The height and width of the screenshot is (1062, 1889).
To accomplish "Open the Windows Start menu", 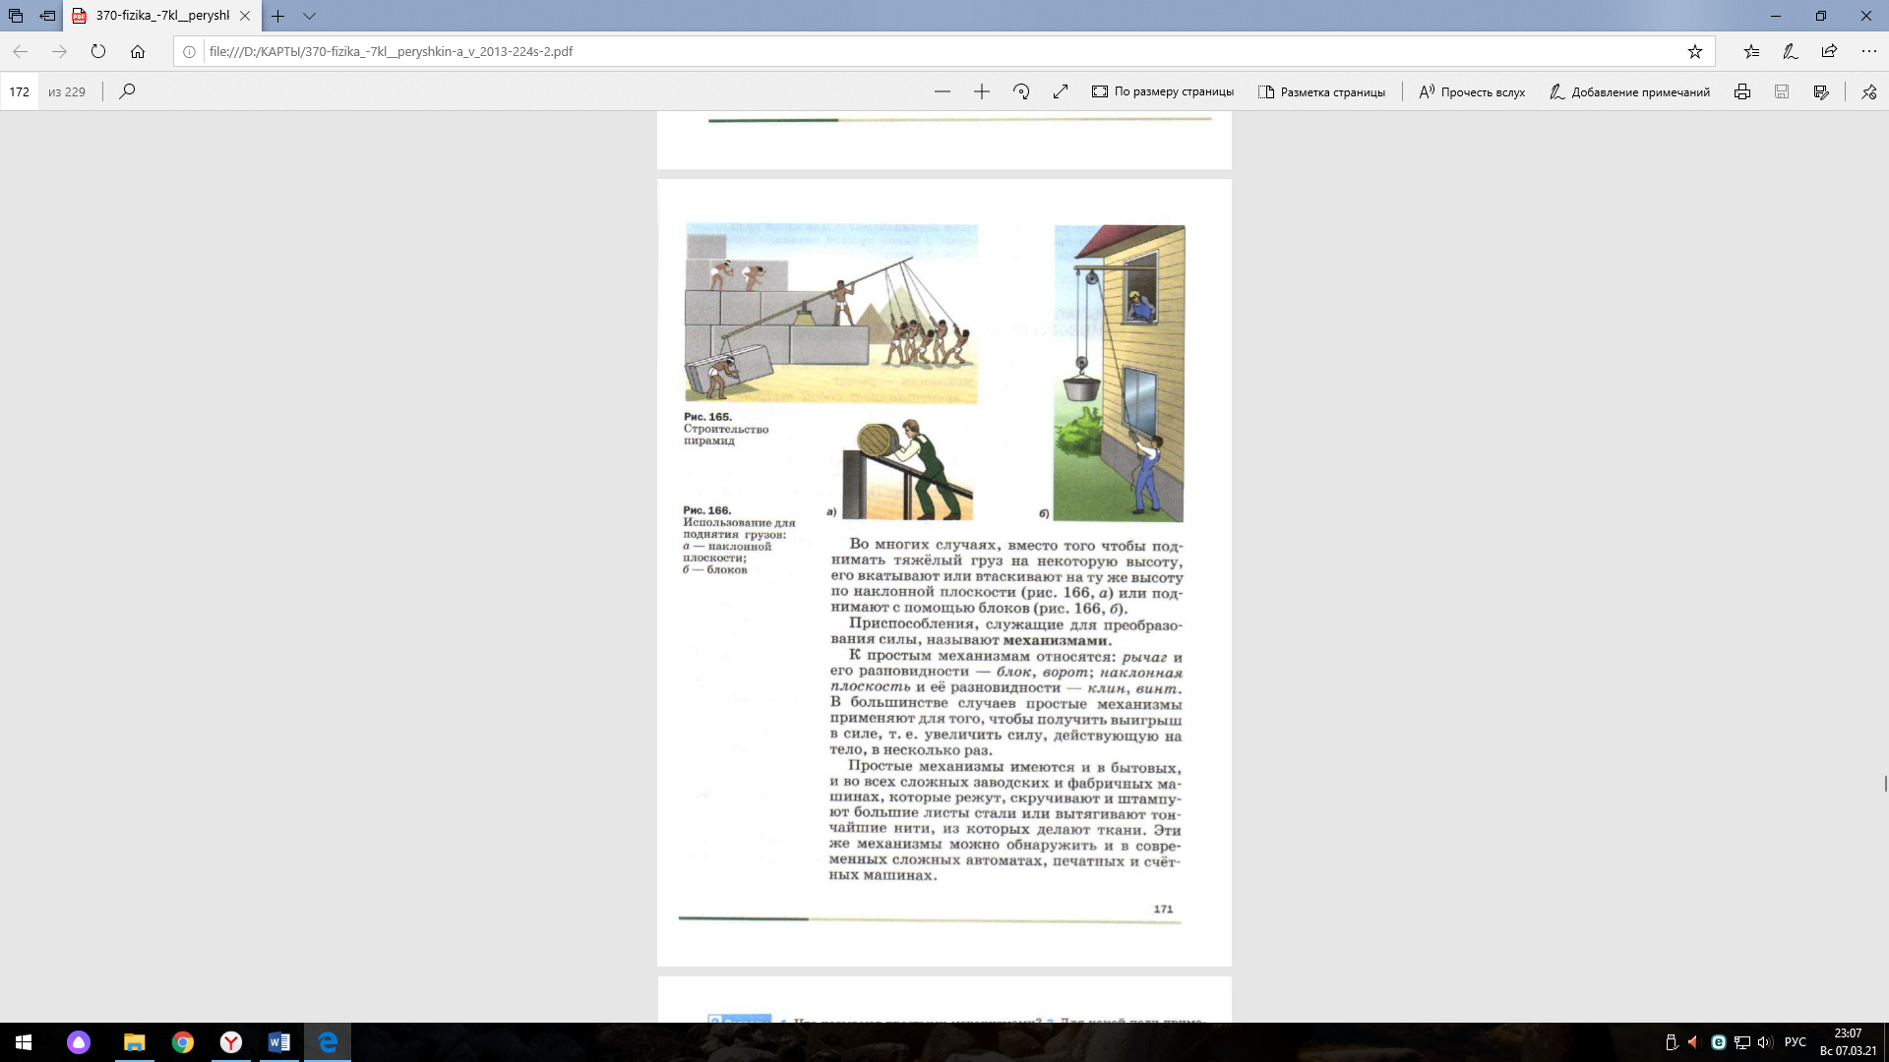I will click(x=24, y=1042).
